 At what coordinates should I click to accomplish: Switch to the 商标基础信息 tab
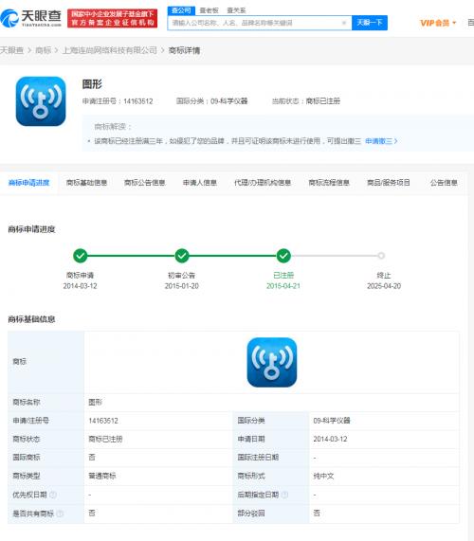click(86, 183)
